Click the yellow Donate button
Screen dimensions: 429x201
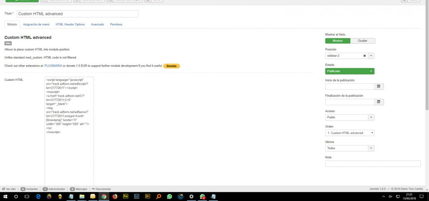[172, 66]
